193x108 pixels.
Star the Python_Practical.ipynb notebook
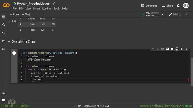(x=54, y=4)
